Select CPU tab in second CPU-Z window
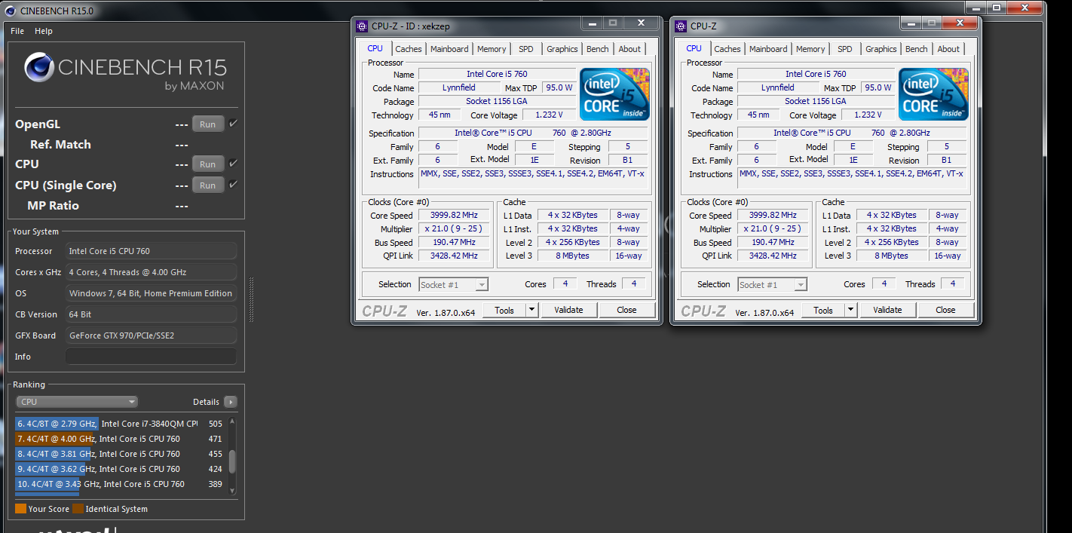The width and height of the screenshot is (1072, 533). click(x=694, y=48)
